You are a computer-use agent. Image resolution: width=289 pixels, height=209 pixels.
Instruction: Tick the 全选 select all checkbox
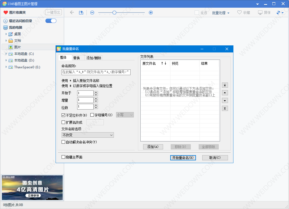coord(197,13)
